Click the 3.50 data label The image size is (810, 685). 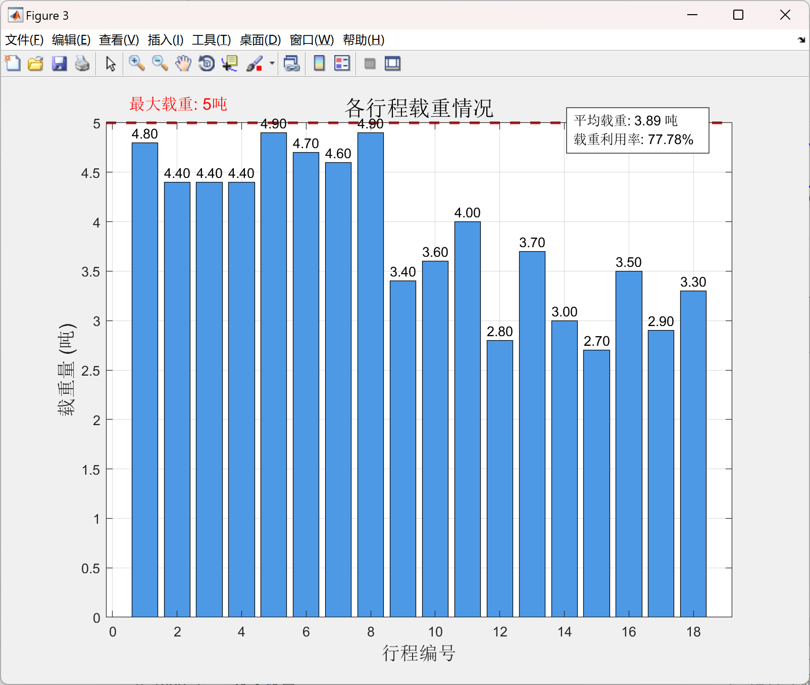tap(629, 262)
